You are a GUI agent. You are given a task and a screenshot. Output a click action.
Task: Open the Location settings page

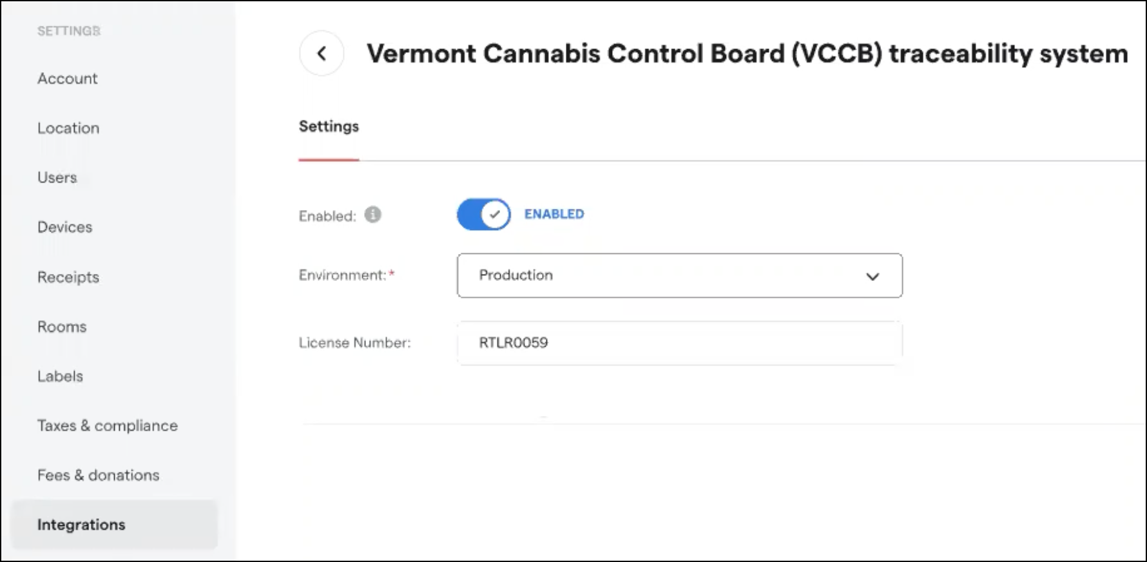[x=68, y=128]
